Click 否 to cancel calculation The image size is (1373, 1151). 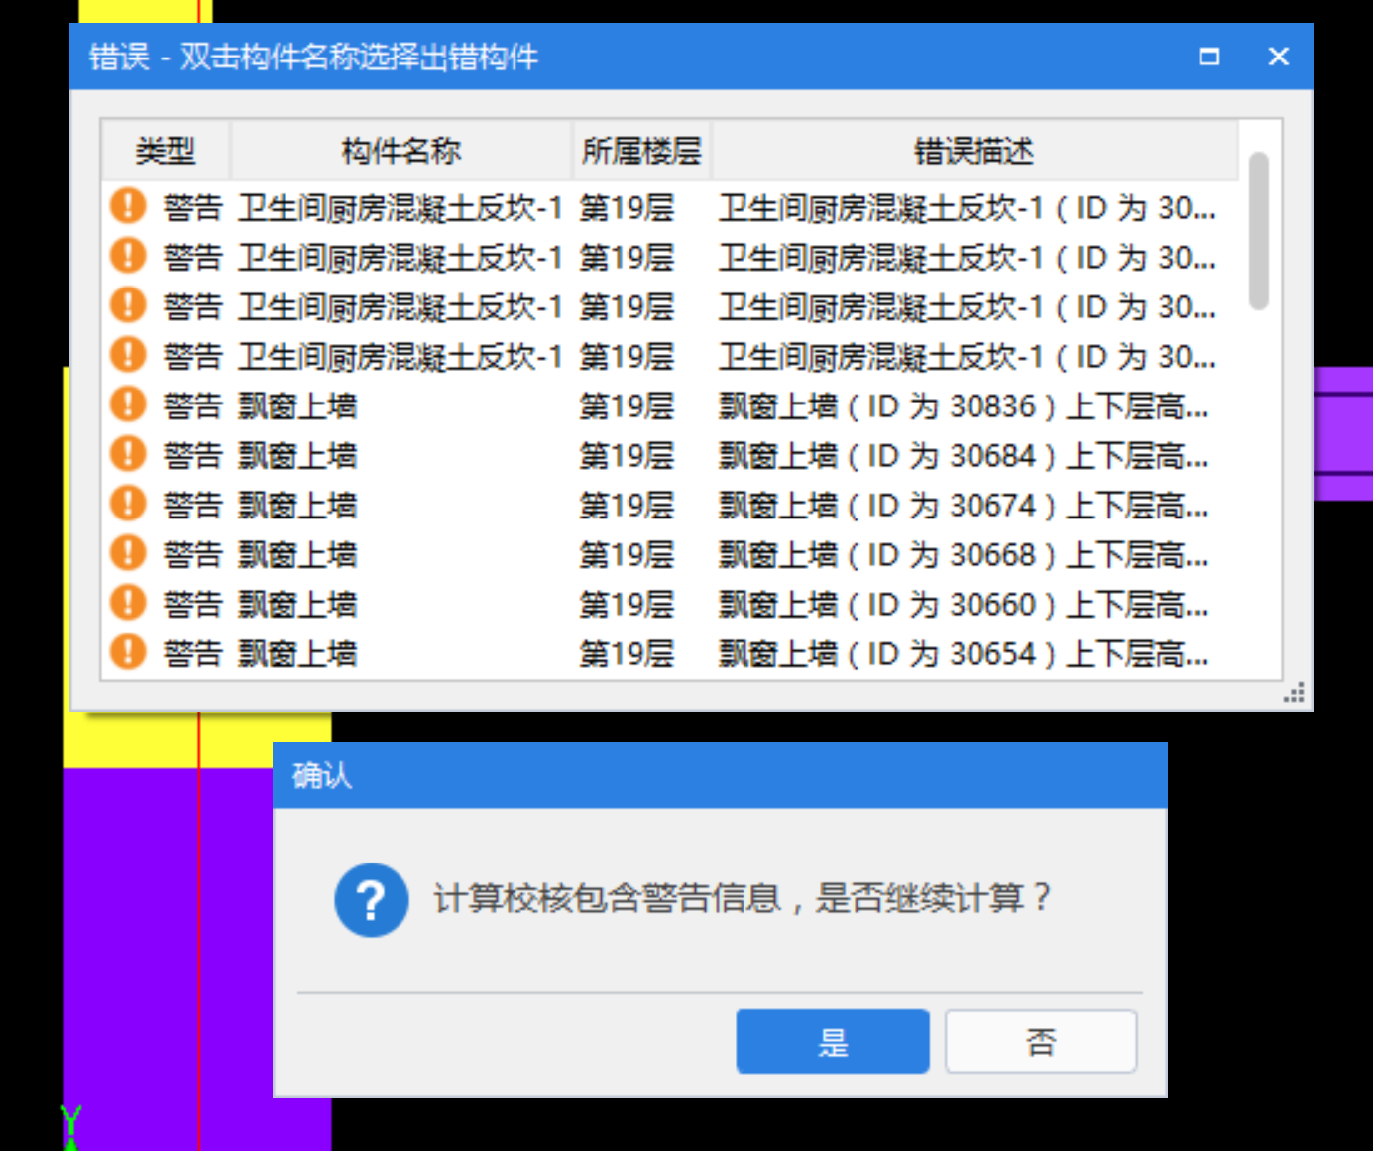(x=1041, y=1041)
